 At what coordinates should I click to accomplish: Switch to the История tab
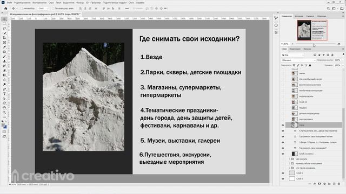299,16
